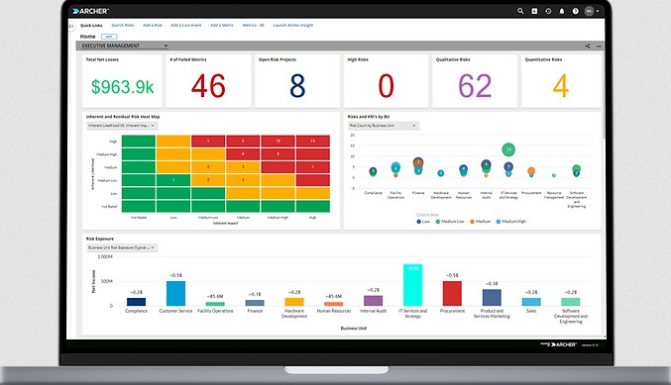The height and width of the screenshot is (385, 671).
Task: Minimize the dashboard header with the dash icon
Action: coord(599,46)
